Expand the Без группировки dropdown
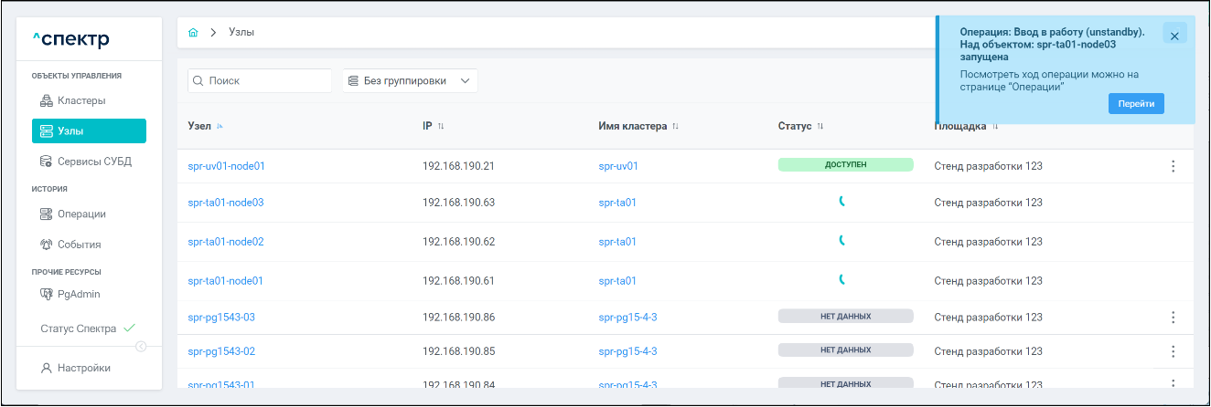 [410, 81]
